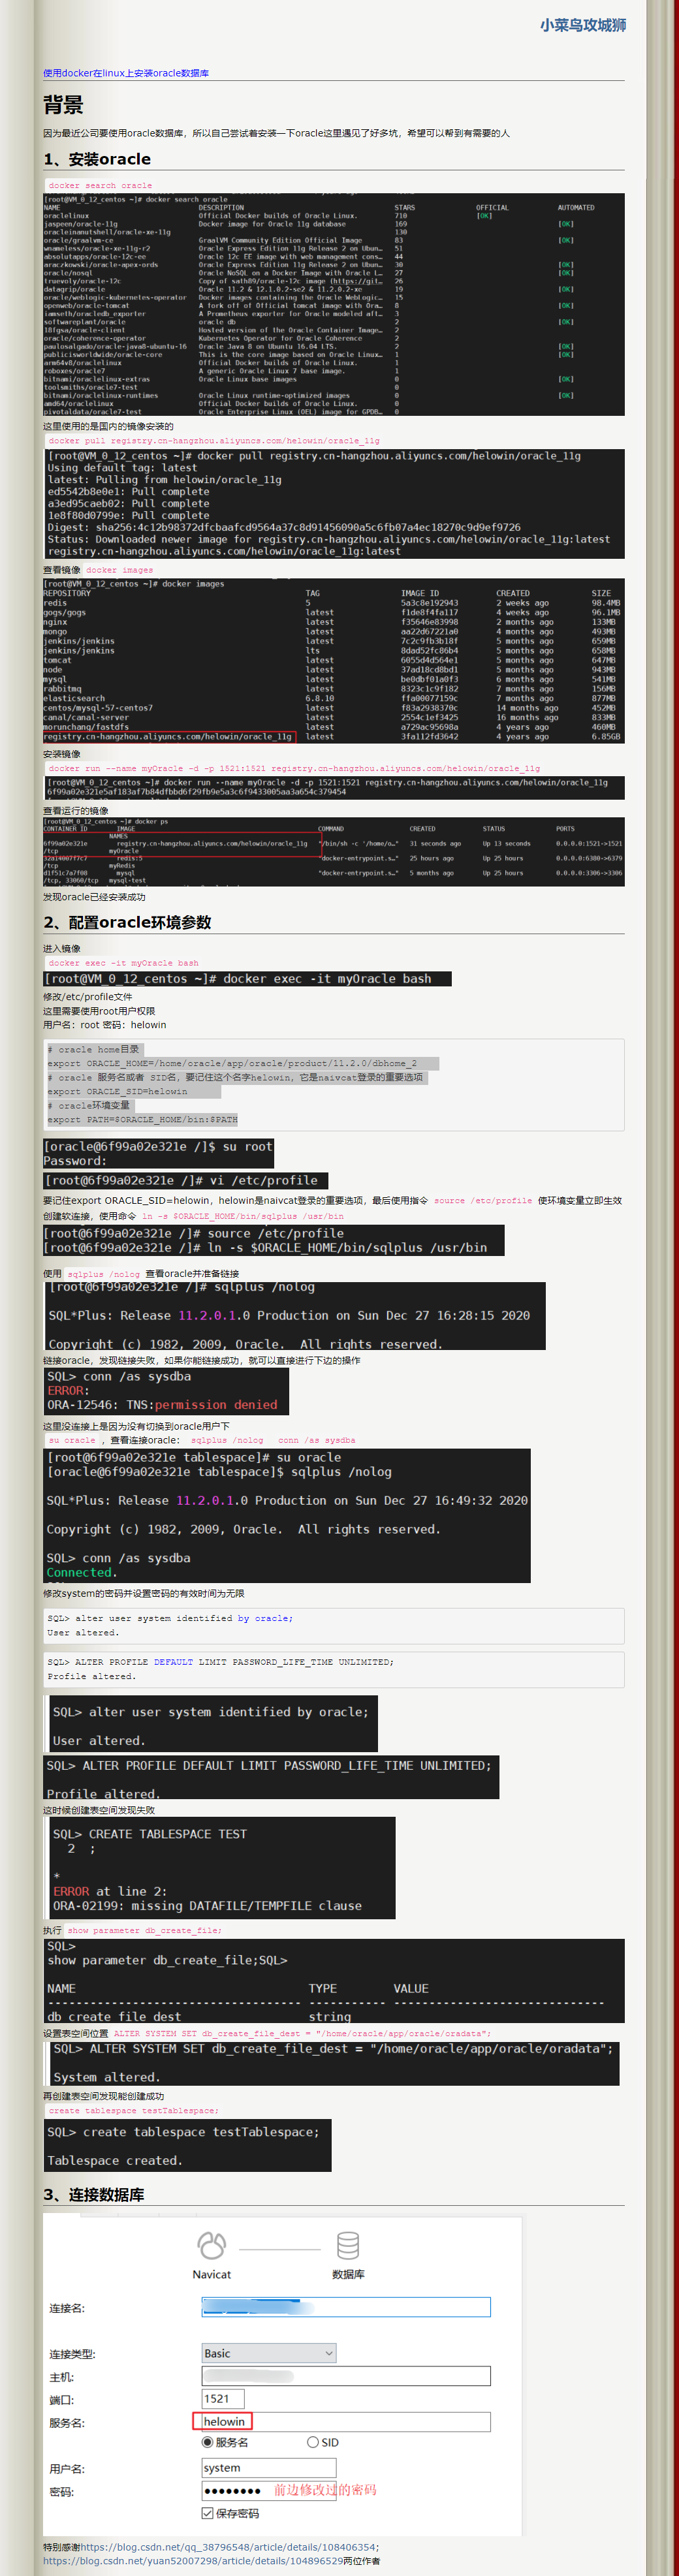Open the docker ps containers screenshot
Viewport: 679px width, 2576px height.
coord(334,851)
